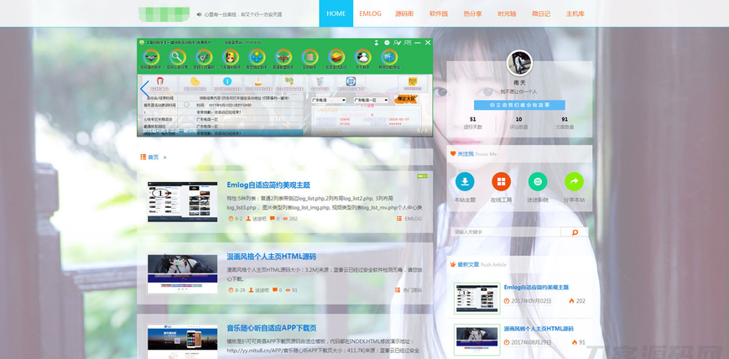Click the orange search magnifier button

click(575, 232)
